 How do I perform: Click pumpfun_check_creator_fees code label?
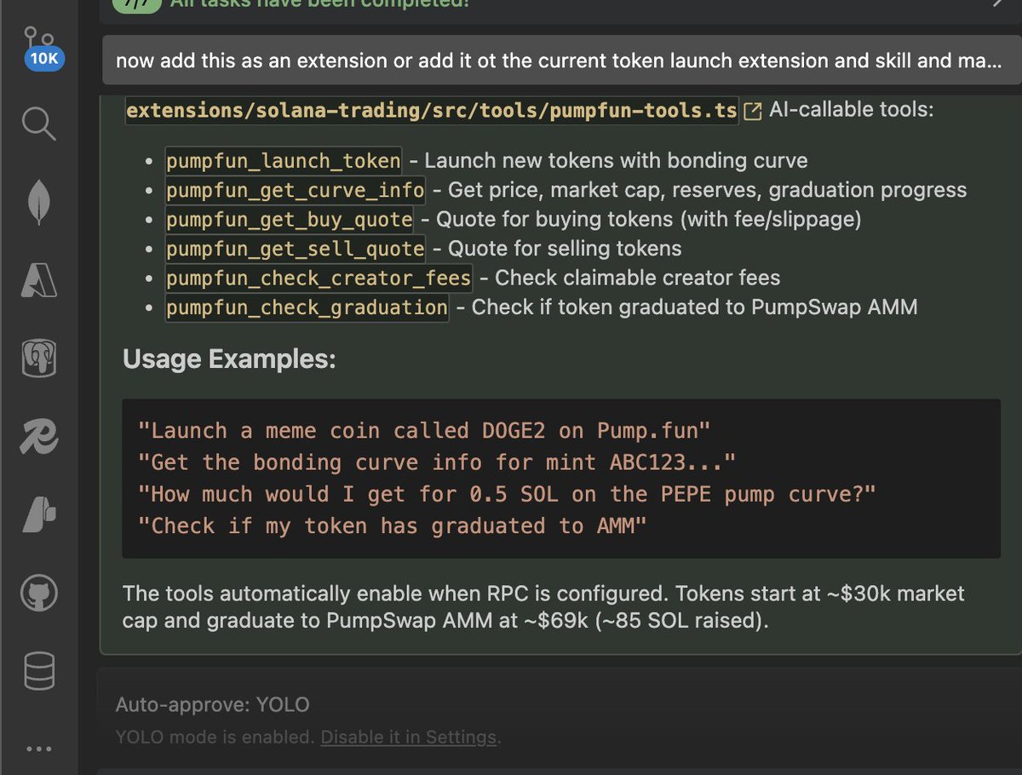[x=319, y=278]
